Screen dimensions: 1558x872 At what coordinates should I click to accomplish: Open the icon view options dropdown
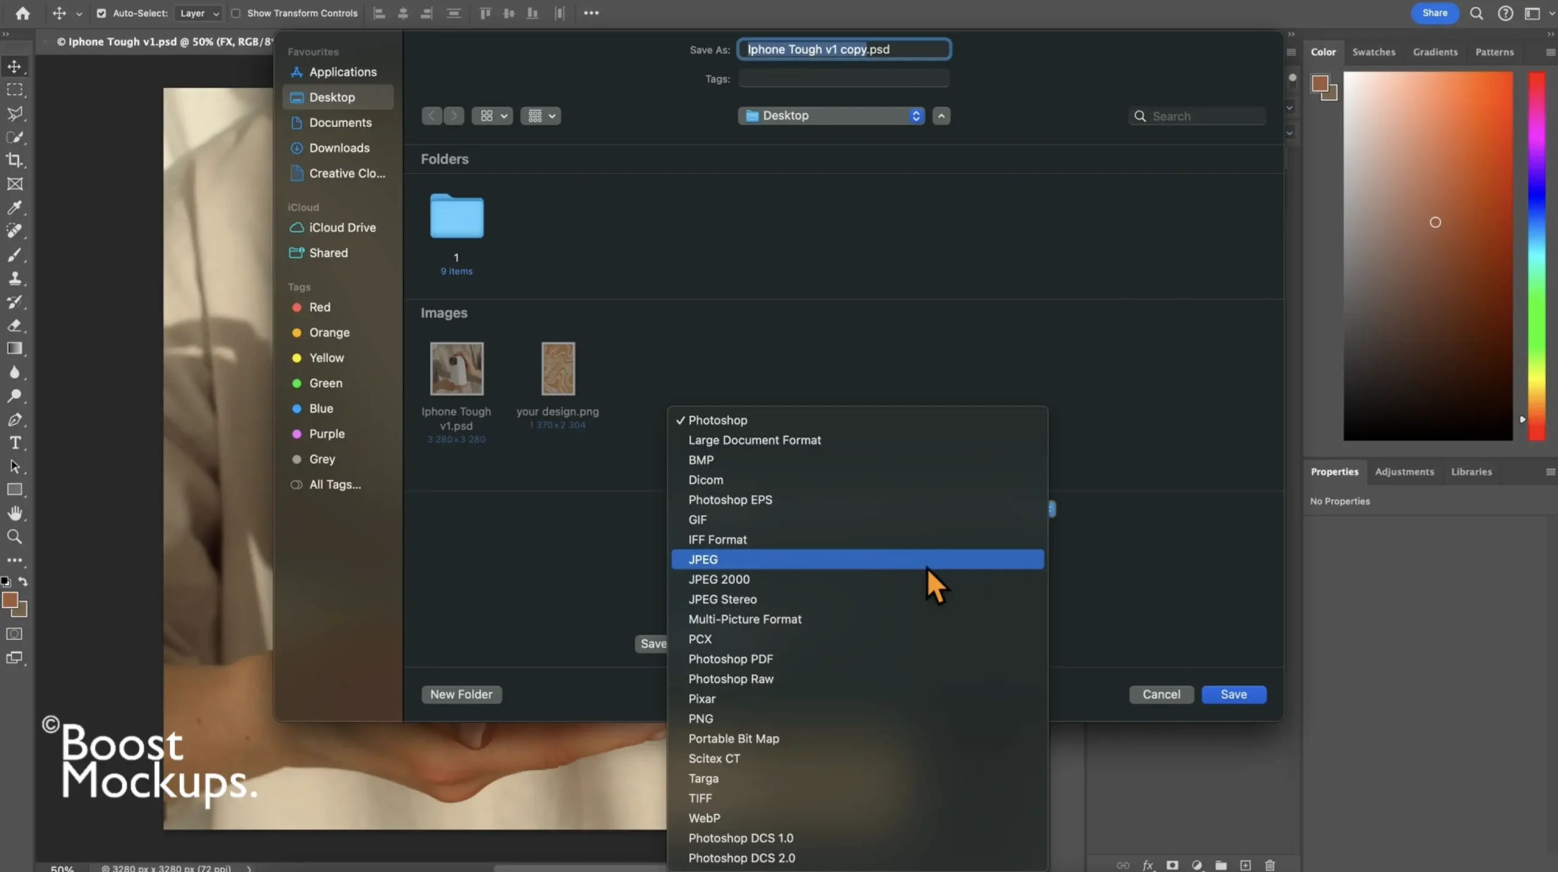point(492,116)
